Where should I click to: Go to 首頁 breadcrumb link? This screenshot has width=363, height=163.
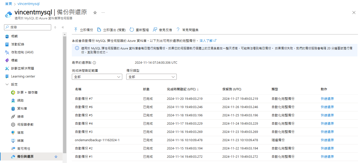tap(9, 4)
